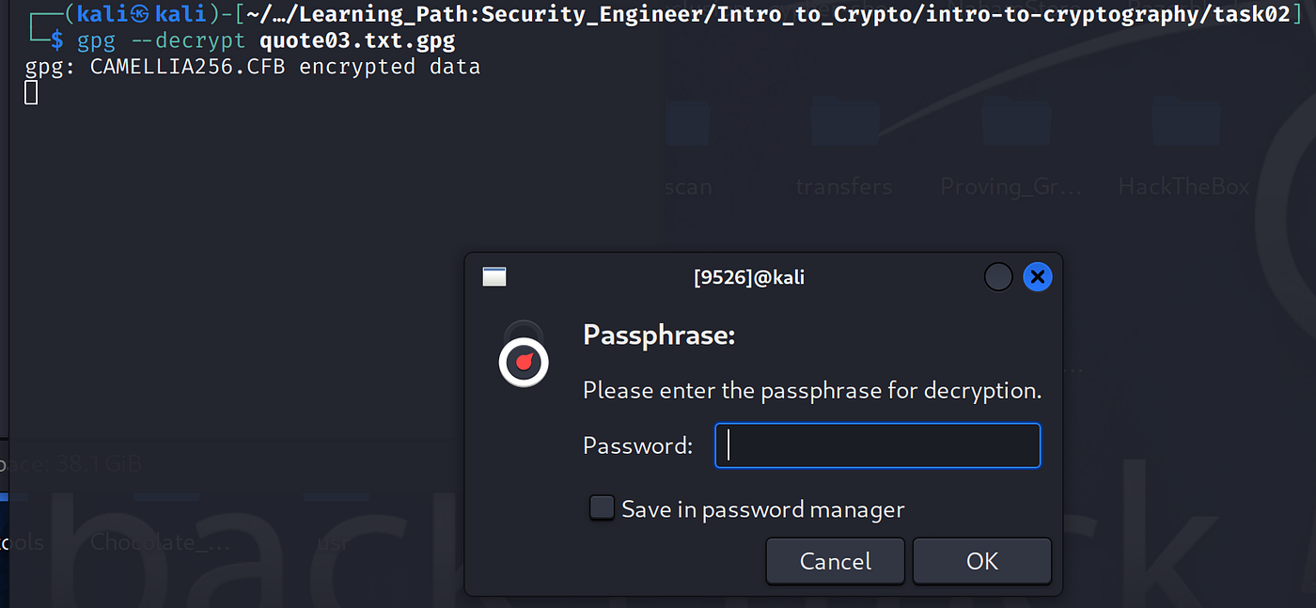The image size is (1316, 608).
Task: Open the window menu icon of the passphrase dialog
Action: click(x=494, y=276)
